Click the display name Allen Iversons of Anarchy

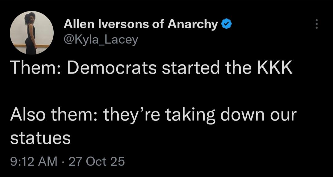click(x=141, y=24)
